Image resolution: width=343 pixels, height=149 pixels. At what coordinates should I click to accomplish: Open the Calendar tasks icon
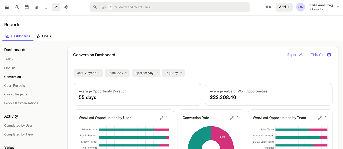pyautogui.click(x=27, y=7)
